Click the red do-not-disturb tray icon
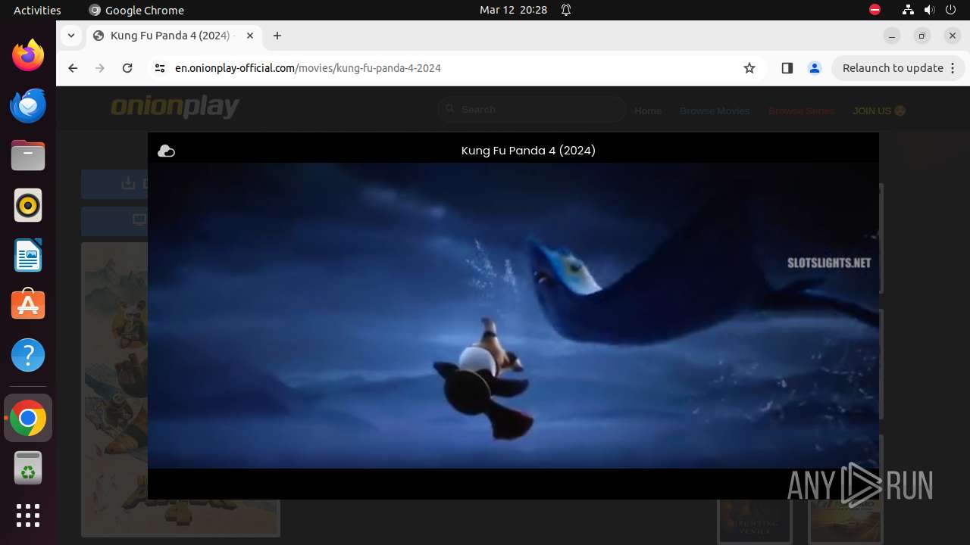The image size is (970, 545). tap(875, 10)
